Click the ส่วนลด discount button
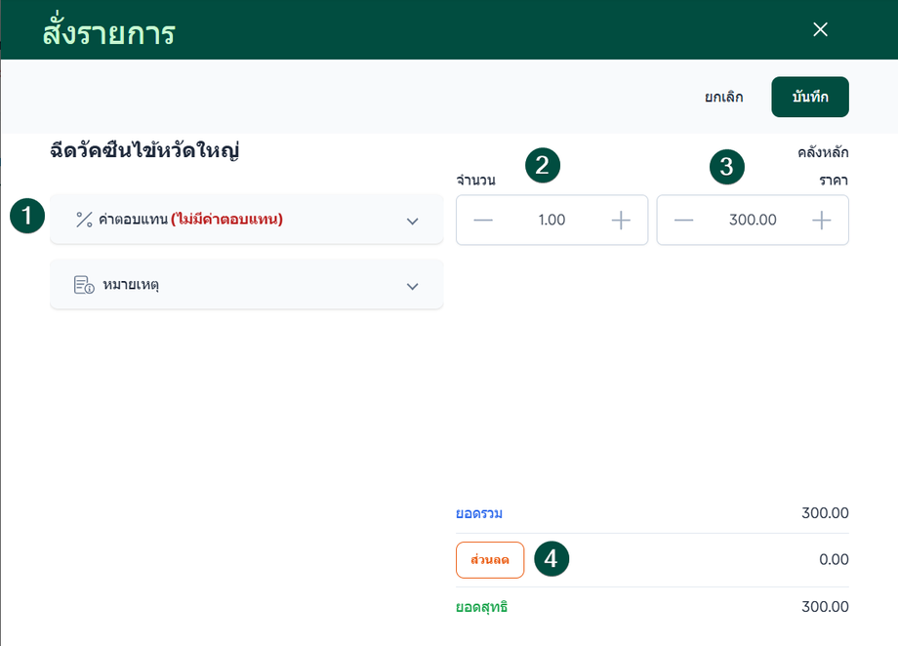The image size is (898, 646). [x=490, y=560]
